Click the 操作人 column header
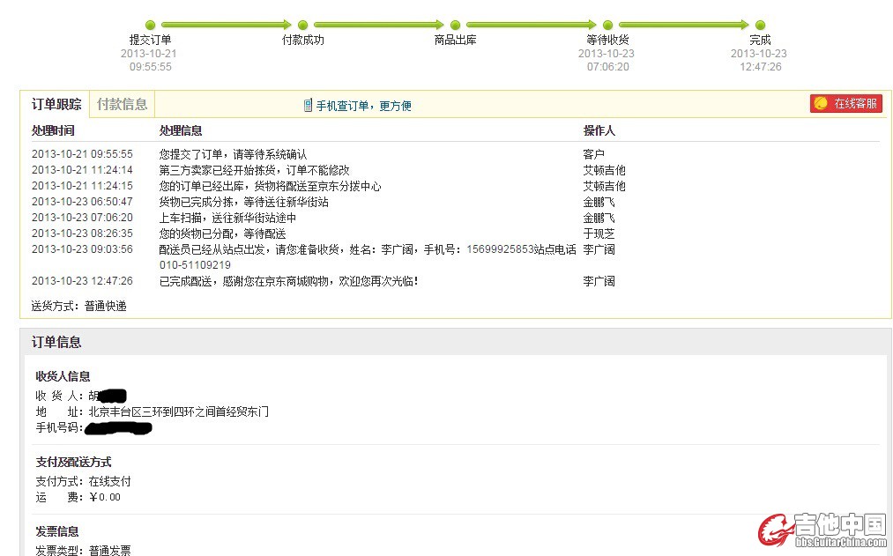This screenshot has height=556, width=893. 599,130
